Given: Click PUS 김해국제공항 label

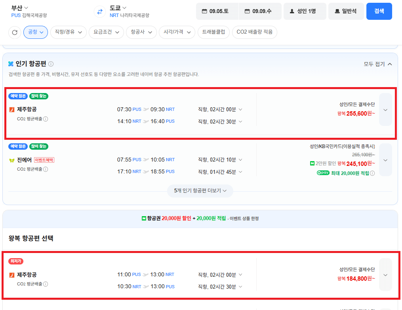Looking at the screenshot, I should tap(29, 15).
